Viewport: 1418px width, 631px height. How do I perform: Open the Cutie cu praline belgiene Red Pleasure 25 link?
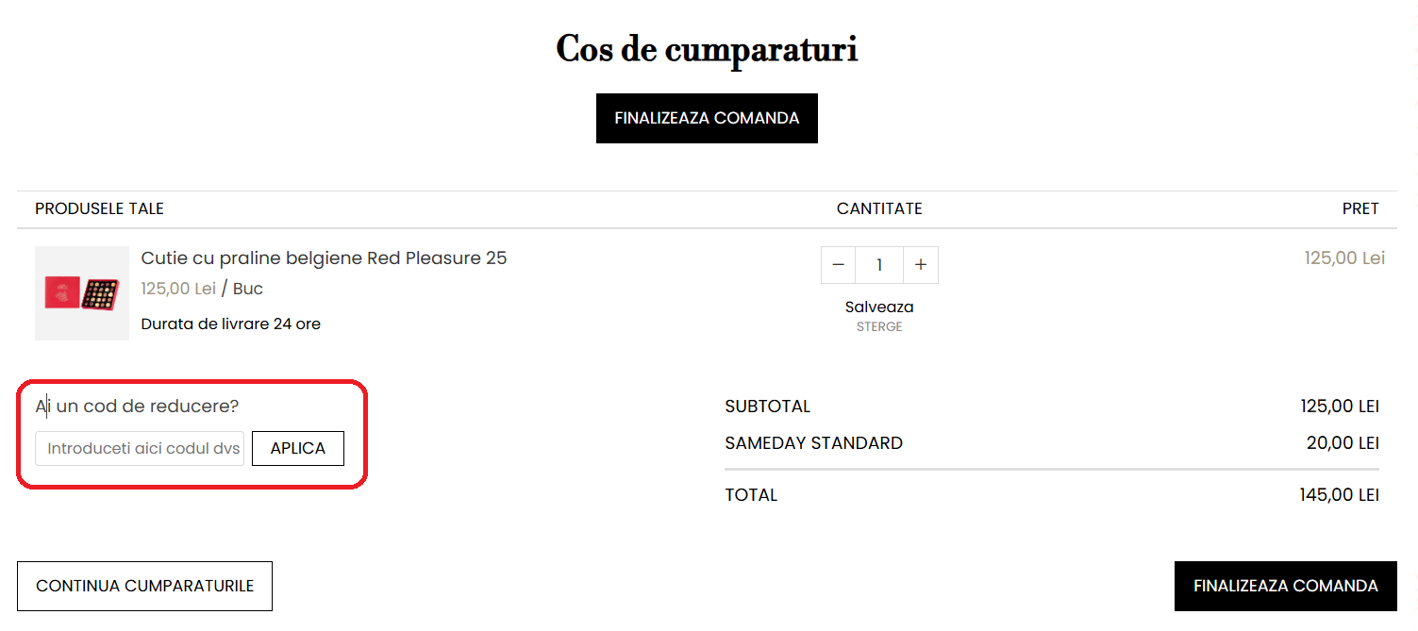[x=324, y=257]
